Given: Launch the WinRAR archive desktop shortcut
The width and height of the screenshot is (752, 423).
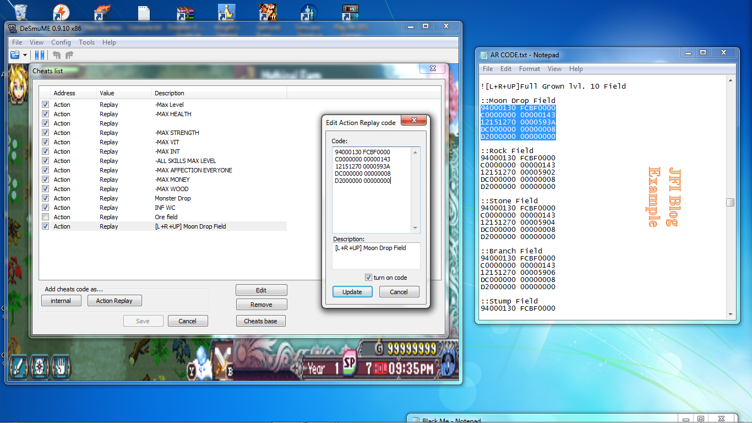Looking at the screenshot, I should click(x=186, y=13).
